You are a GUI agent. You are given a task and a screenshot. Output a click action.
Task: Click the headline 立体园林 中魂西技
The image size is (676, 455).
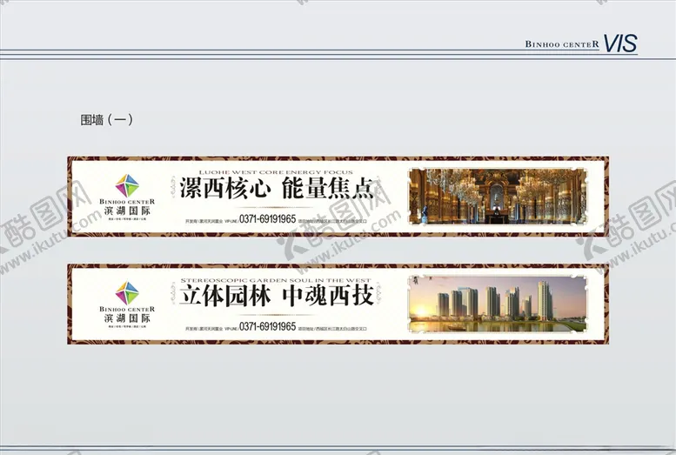point(276,296)
